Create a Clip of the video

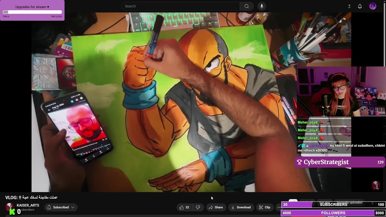[264, 207]
